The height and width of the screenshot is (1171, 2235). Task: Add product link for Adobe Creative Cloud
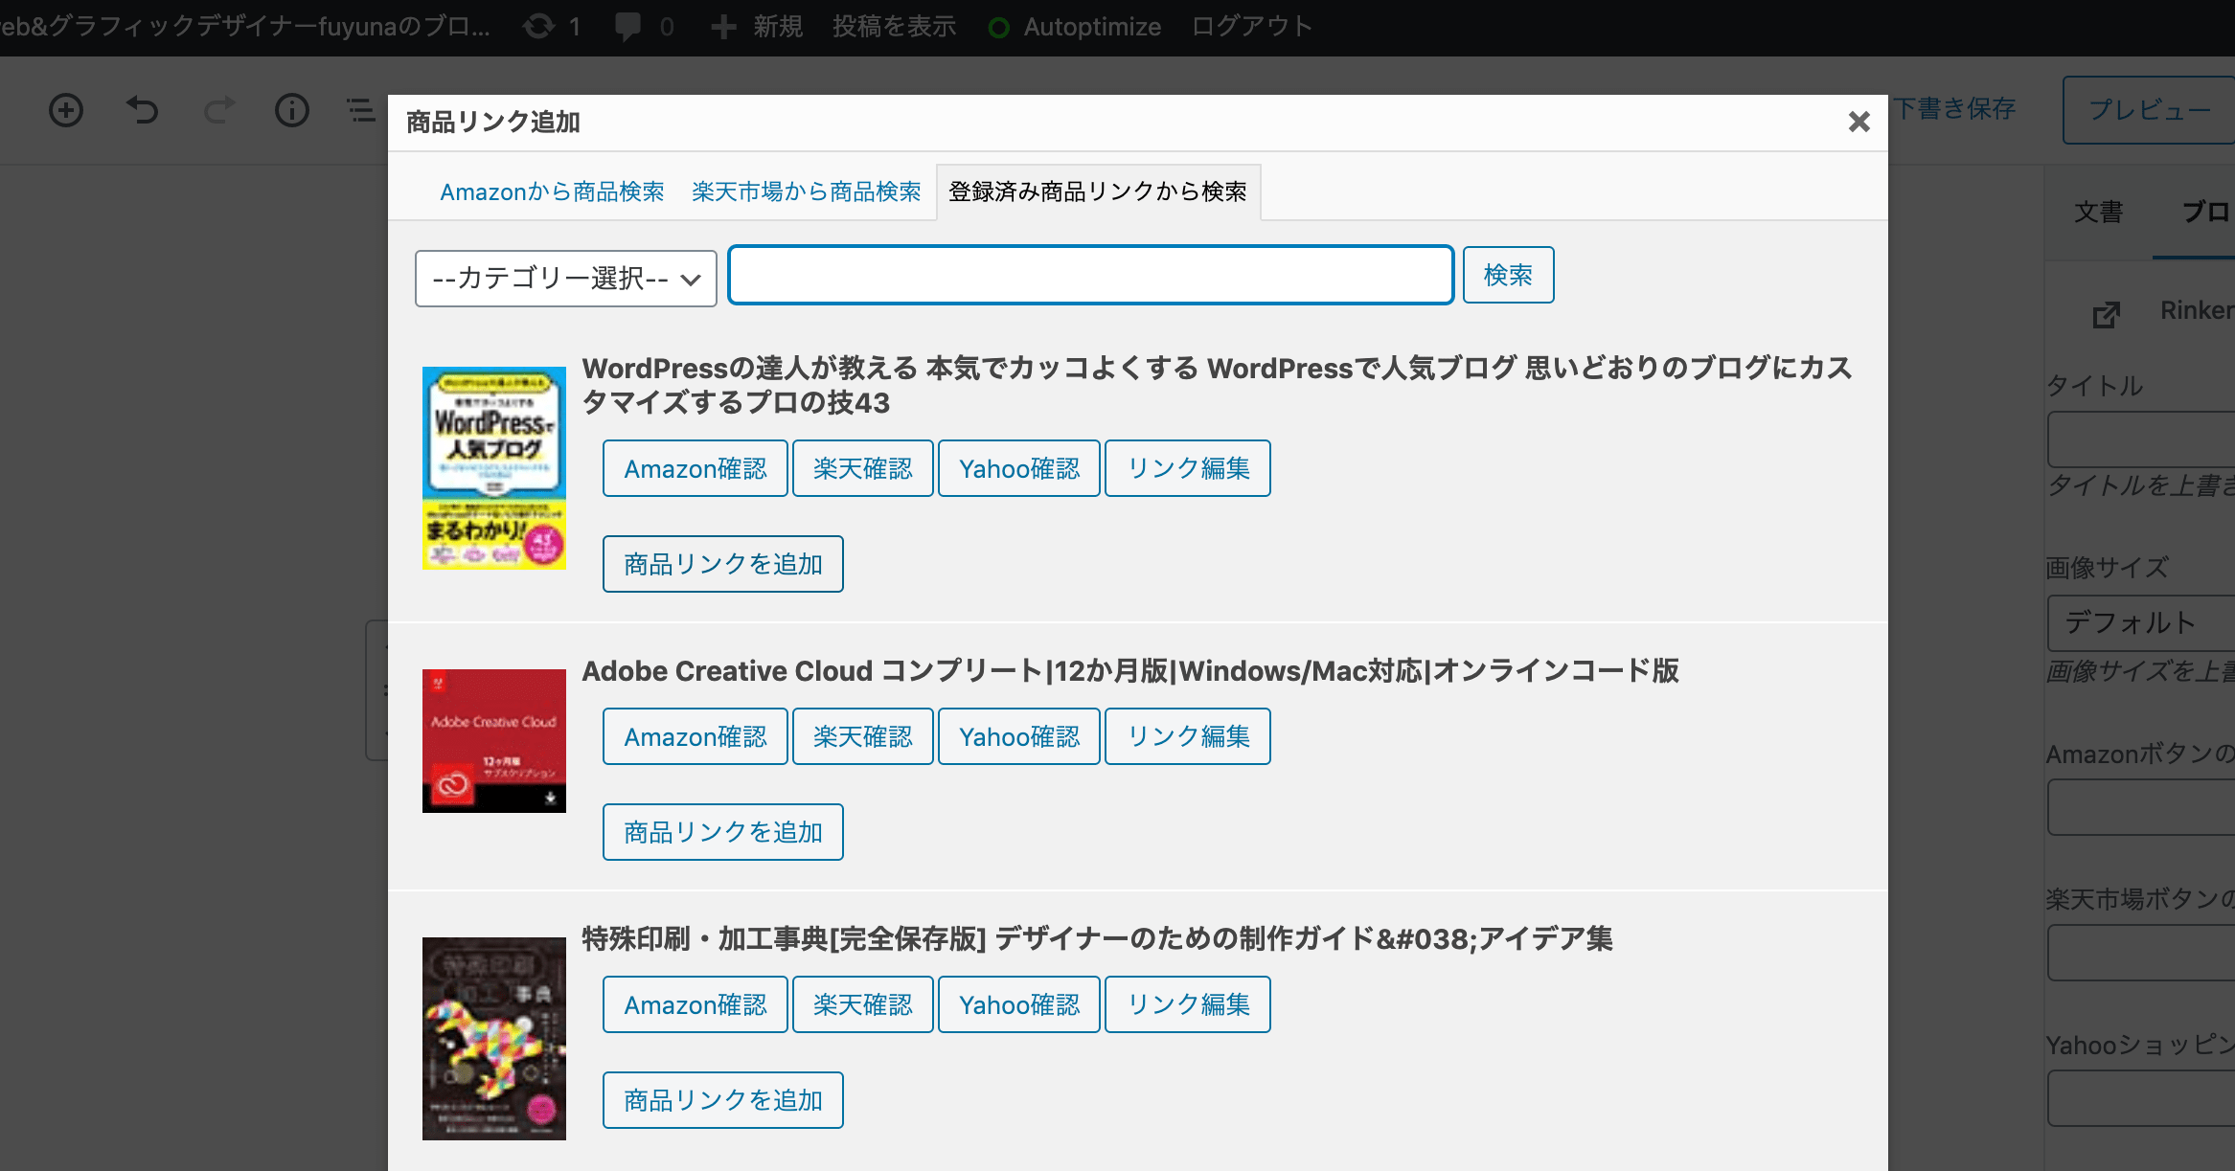tap(723, 832)
